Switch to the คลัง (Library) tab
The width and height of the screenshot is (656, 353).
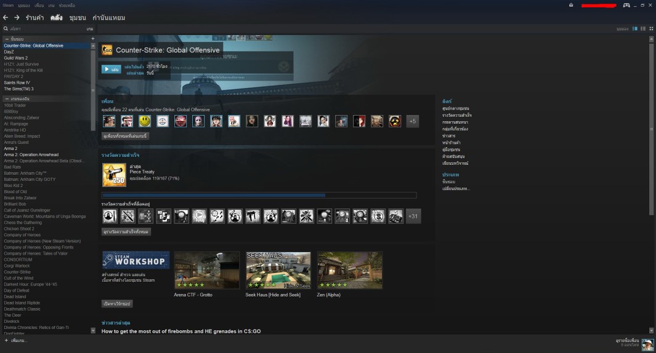pyautogui.click(x=57, y=18)
